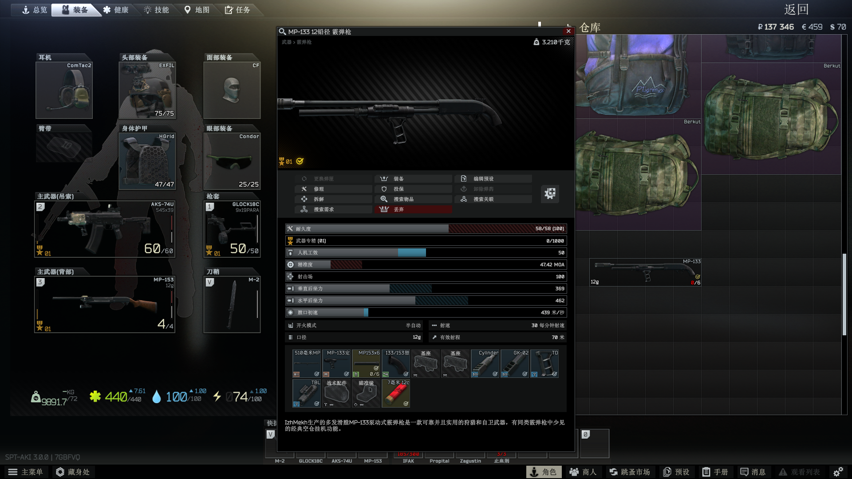Choose the 拆解 disassemble option
Image resolution: width=852 pixels, height=479 pixels.
coord(333,199)
